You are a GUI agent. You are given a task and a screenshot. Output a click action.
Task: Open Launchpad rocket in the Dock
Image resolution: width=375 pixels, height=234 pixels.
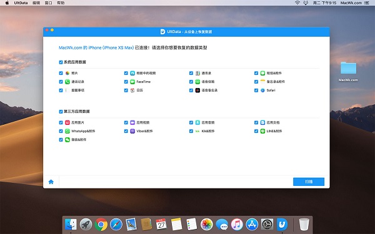coord(86,225)
